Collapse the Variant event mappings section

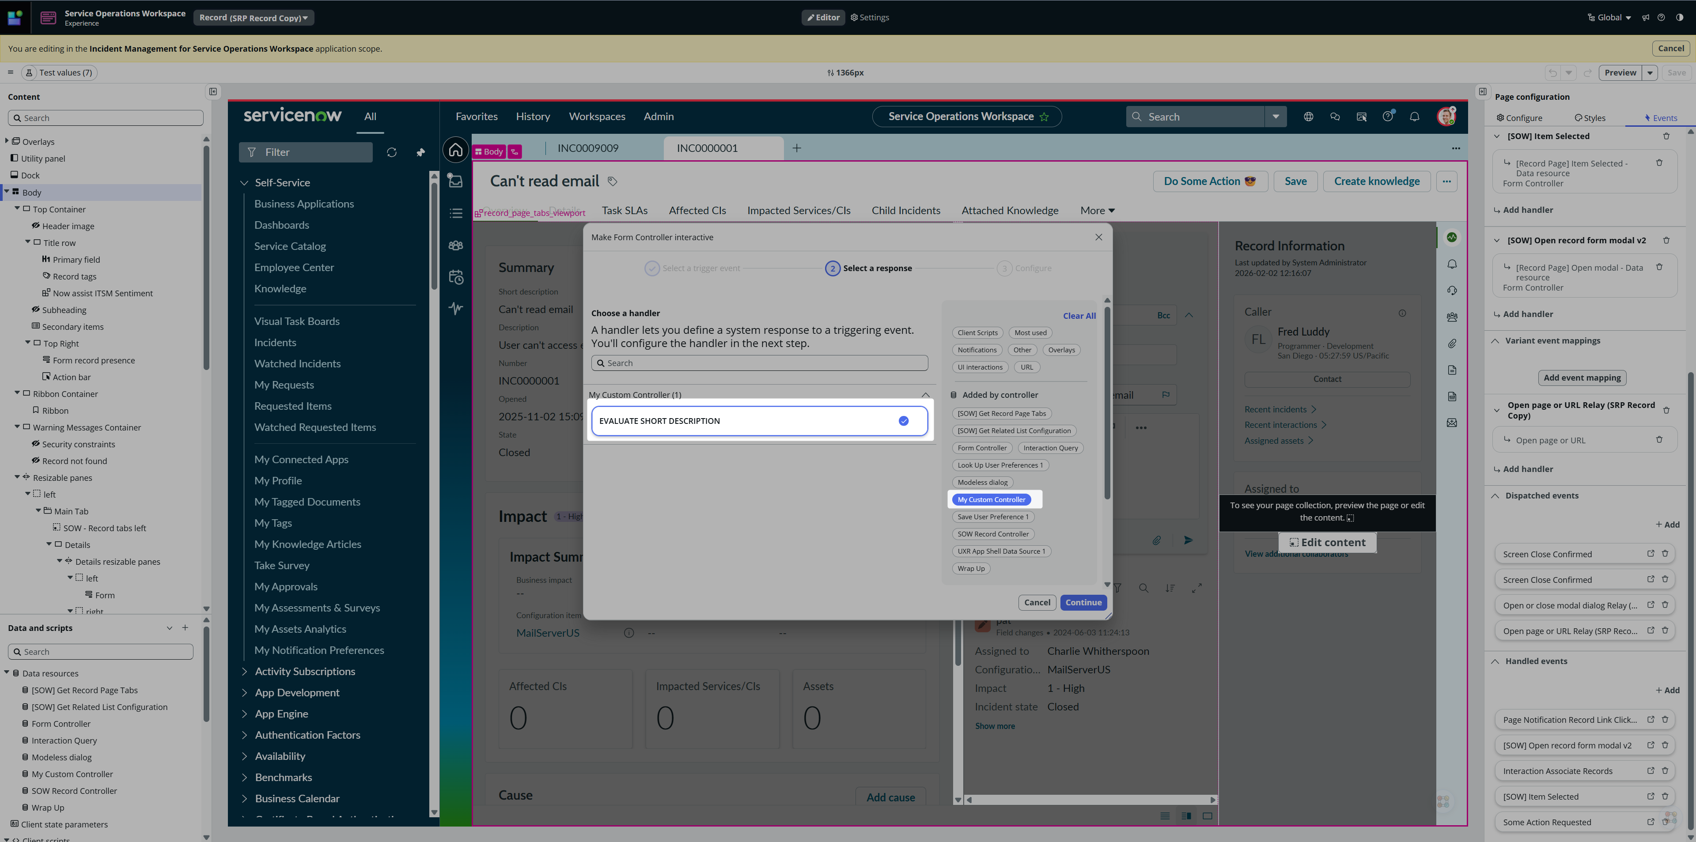pos(1495,341)
